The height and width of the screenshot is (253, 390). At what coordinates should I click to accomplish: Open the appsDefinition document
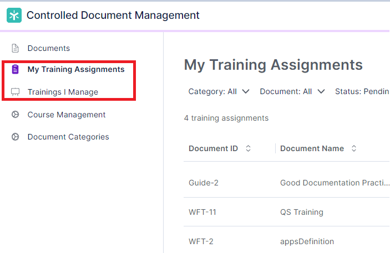click(x=307, y=241)
